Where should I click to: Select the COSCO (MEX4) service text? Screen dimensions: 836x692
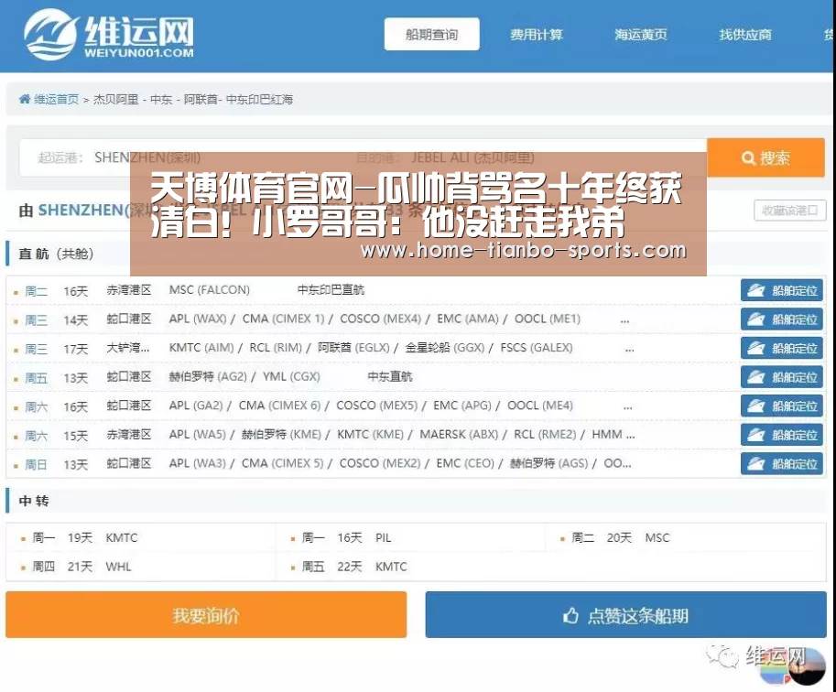(381, 319)
